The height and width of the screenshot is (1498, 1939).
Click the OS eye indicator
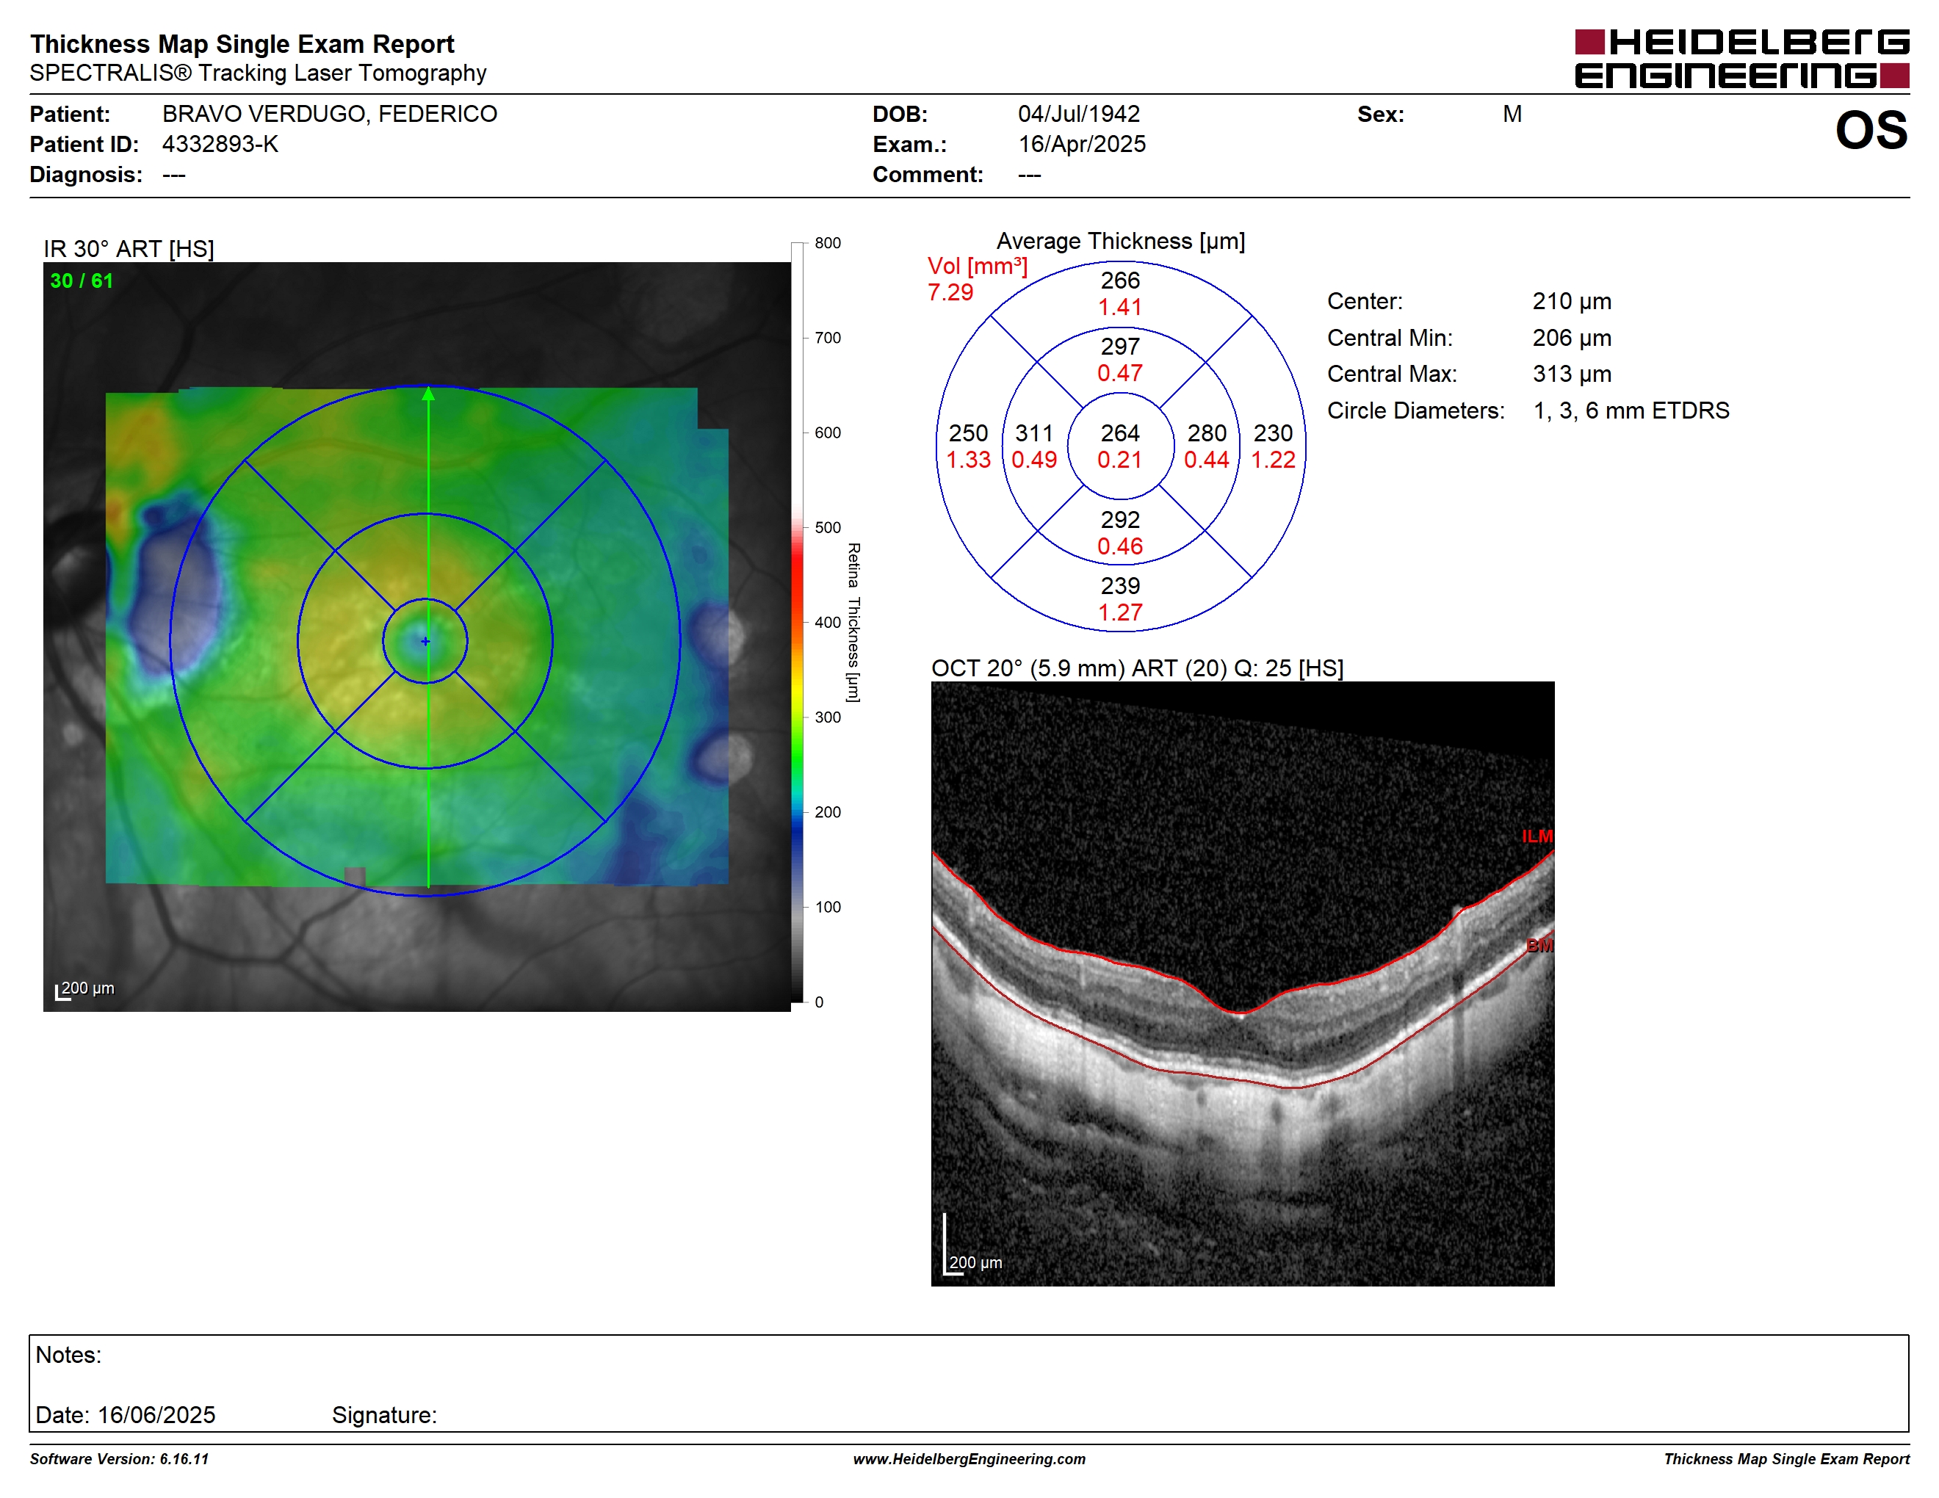coord(1871,131)
